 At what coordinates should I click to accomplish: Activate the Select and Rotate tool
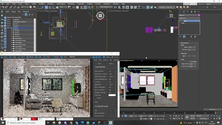click(50, 7)
